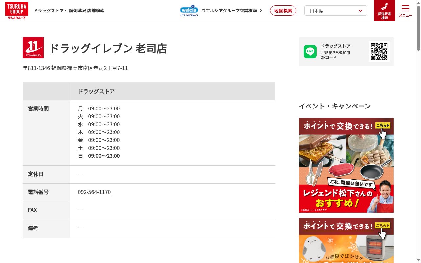
Task: Click the Welcia group logo
Action: click(x=189, y=11)
